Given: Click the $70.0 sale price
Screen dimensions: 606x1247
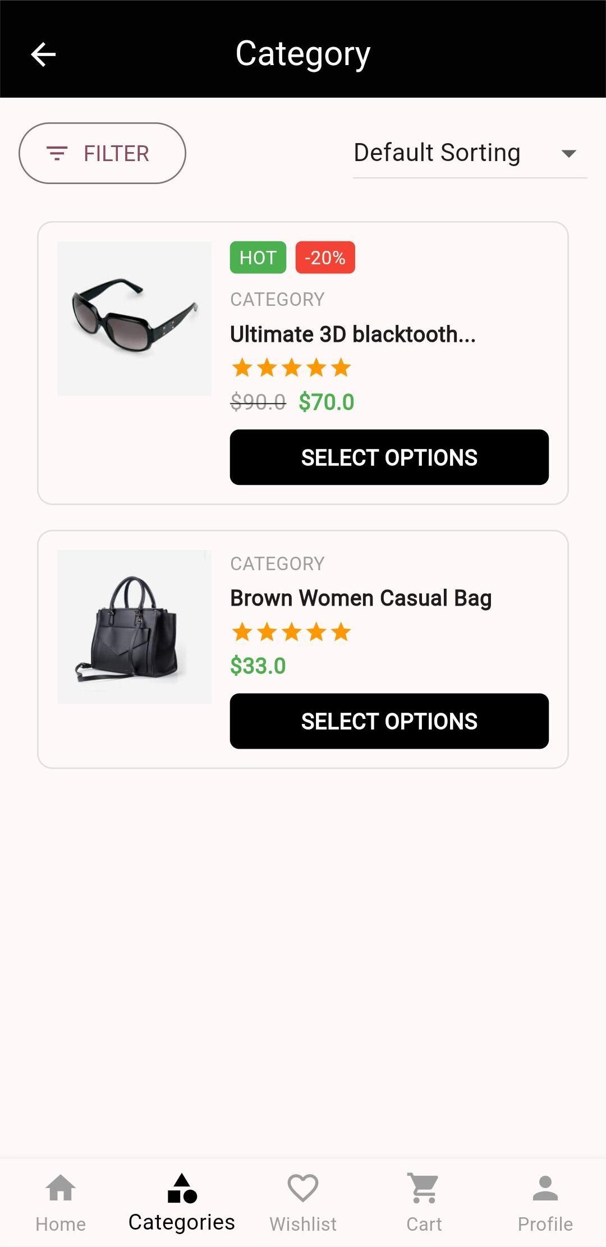Looking at the screenshot, I should 327,402.
